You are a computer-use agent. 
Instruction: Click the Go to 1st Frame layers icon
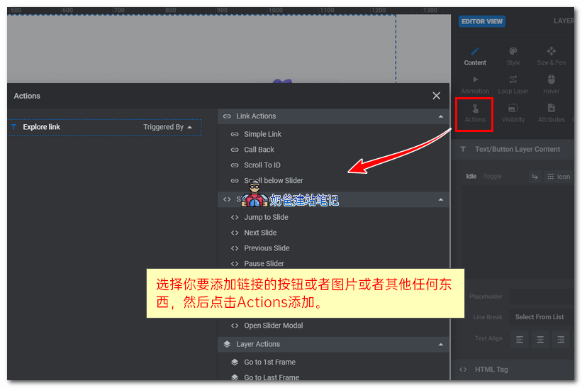click(x=235, y=362)
